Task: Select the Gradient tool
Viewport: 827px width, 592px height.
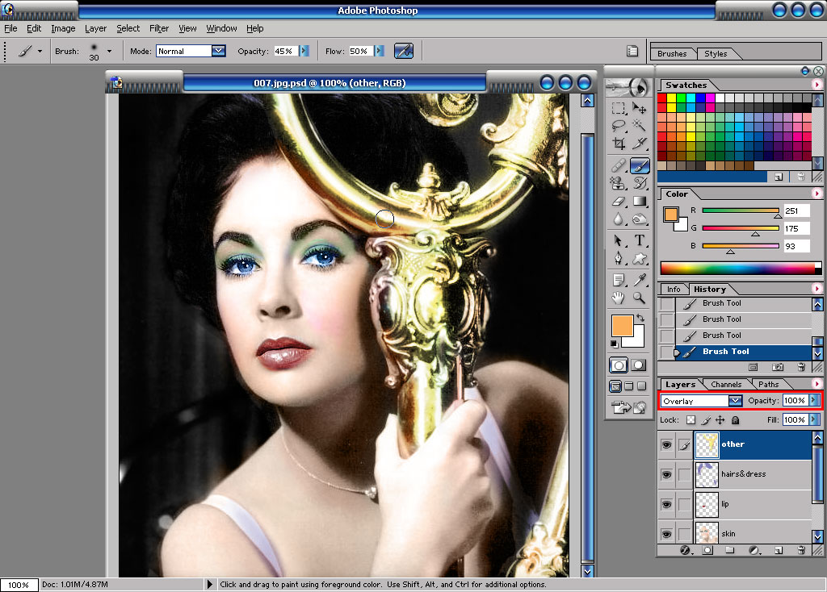Action: coord(640,201)
